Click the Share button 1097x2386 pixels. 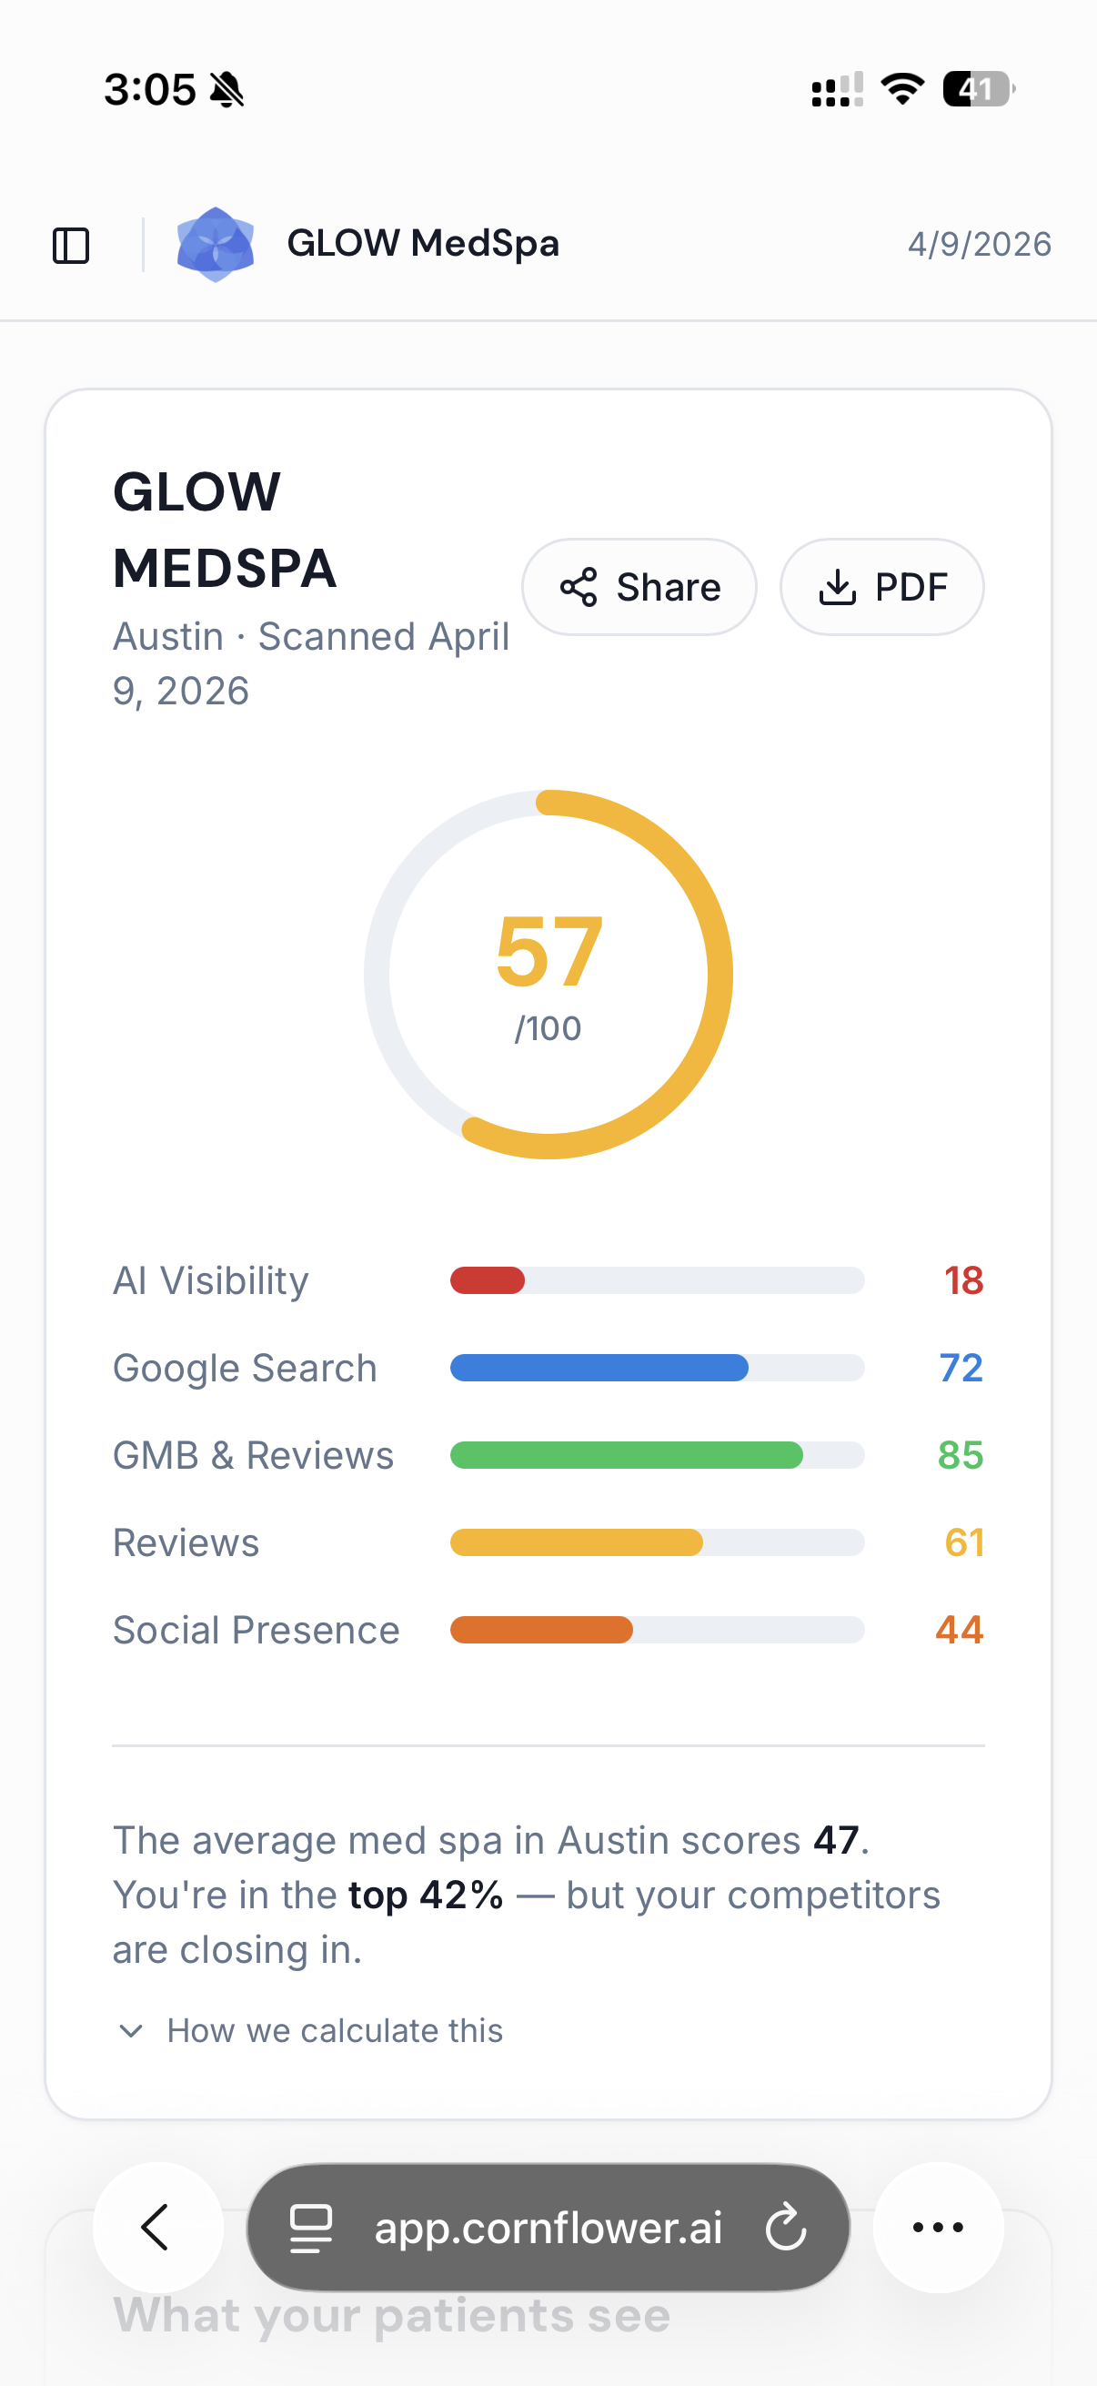coord(639,586)
